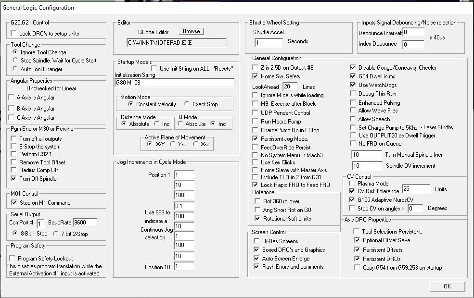Viewport: 474px width, 298px height.
Task: Check Use Init String on ALL Resets
Action: (154, 69)
